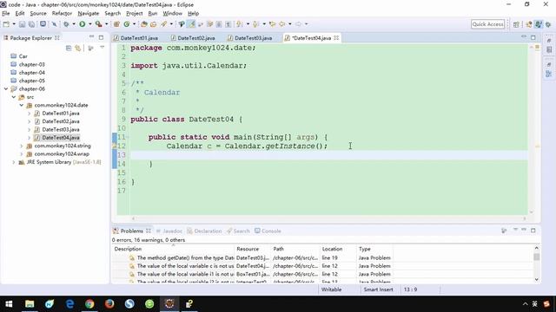Click the editor horizontal scrollbar
Viewport: 556px width, 312px height.
(x=328, y=218)
